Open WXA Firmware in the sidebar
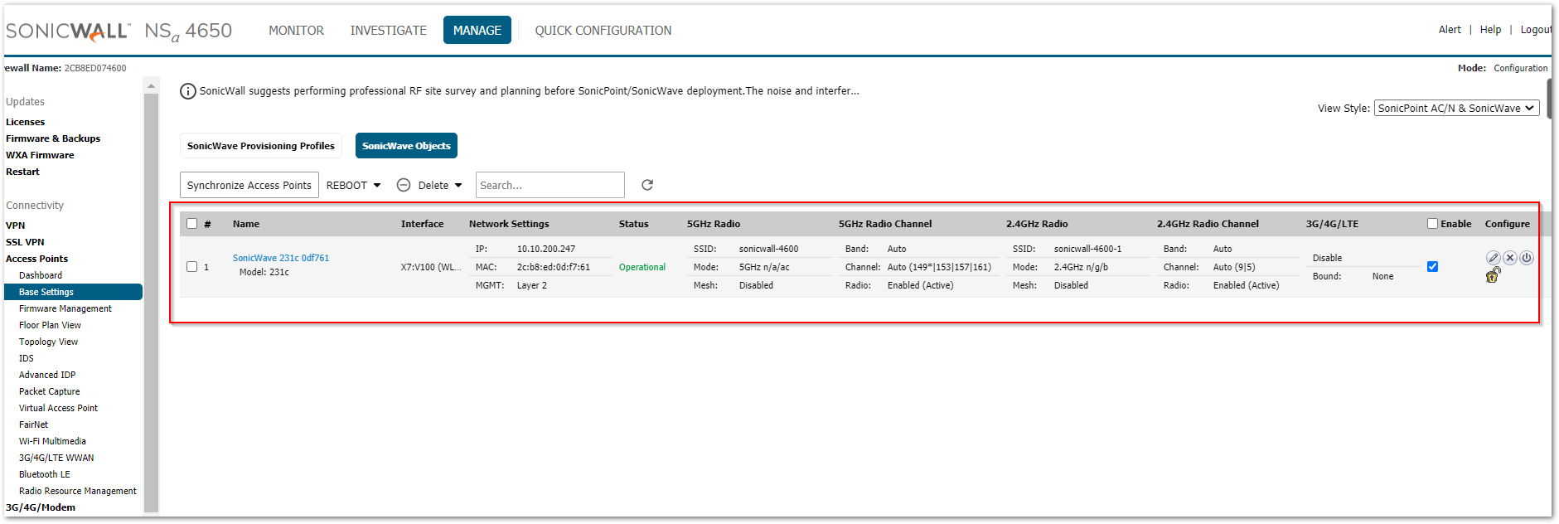The image size is (1559, 524). coord(40,155)
